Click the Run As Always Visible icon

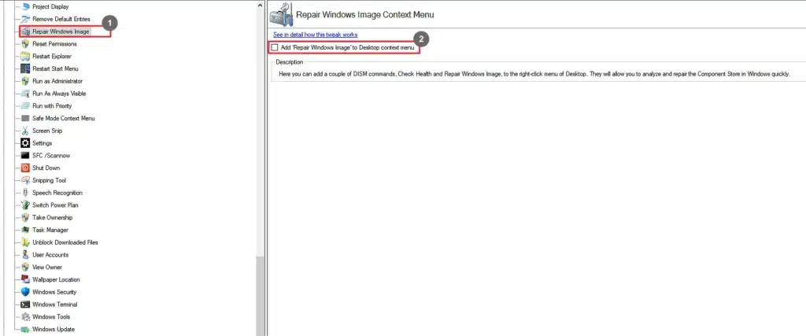[25, 94]
